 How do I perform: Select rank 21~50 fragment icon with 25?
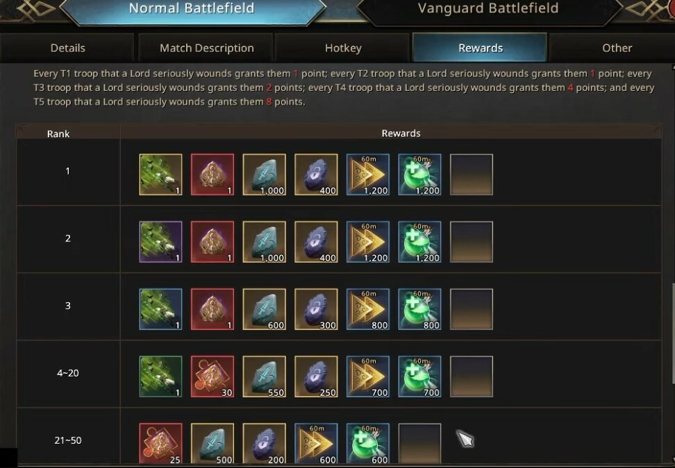coord(160,444)
